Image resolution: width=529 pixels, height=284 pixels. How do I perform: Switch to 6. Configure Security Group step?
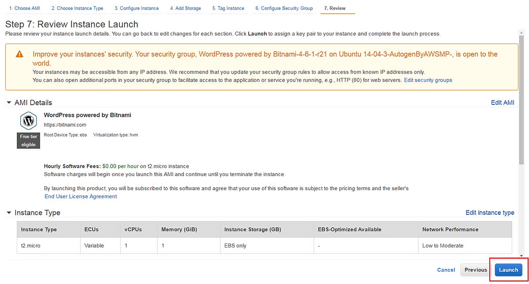pyautogui.click(x=284, y=8)
